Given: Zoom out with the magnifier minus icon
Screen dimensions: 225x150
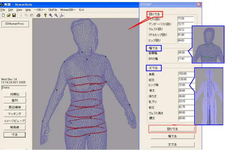Looking at the screenshot, I should tap(56, 15).
